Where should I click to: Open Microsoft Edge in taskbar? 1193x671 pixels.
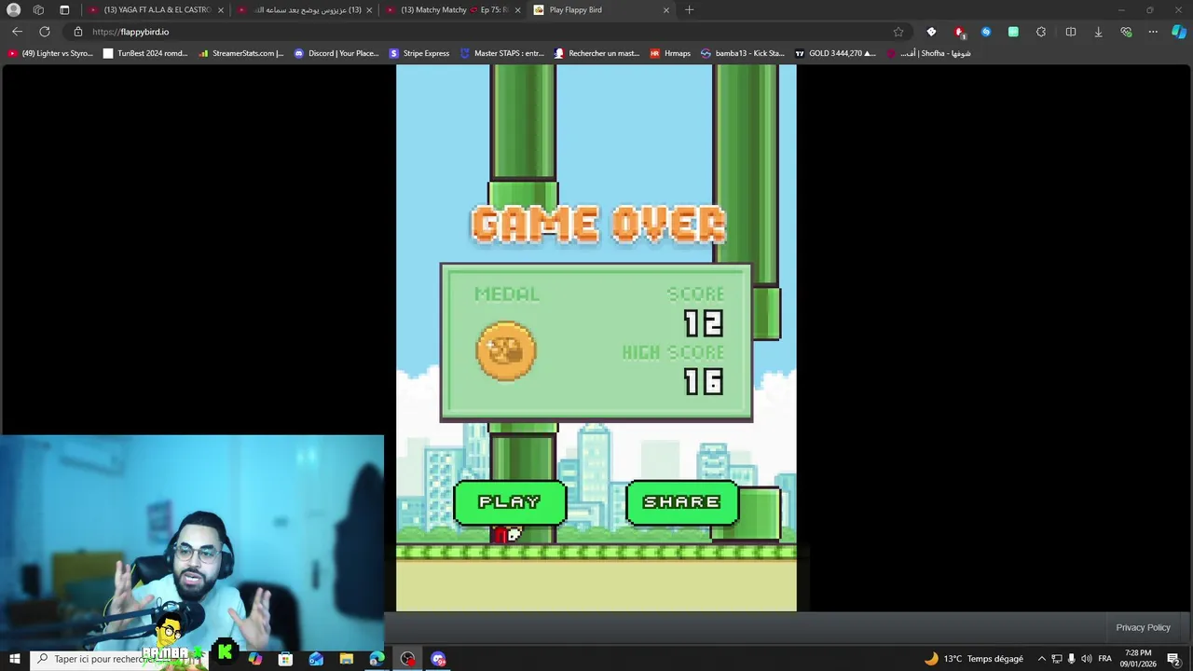tap(377, 659)
